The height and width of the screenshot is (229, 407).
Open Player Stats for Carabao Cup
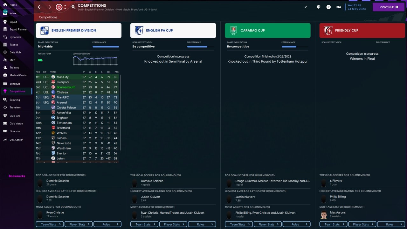[x=268, y=224]
